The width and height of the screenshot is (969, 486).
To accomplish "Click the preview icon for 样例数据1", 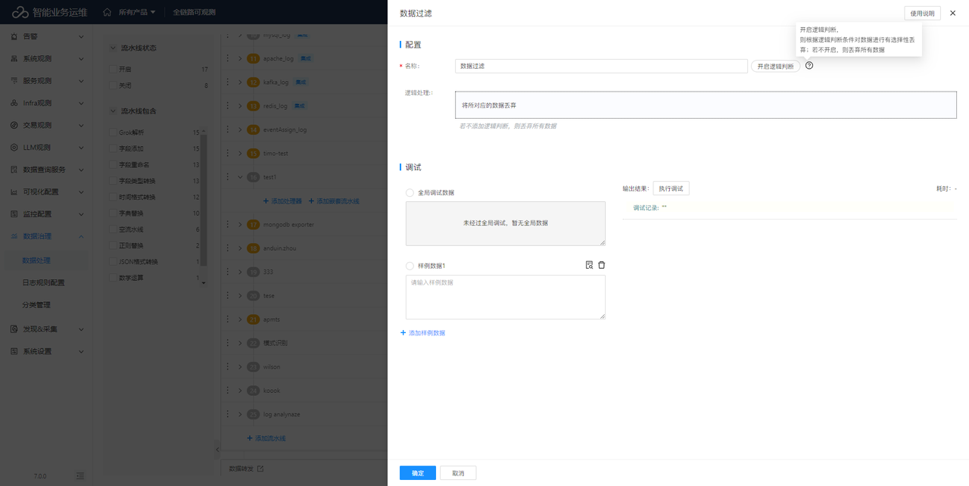I will click(x=589, y=265).
